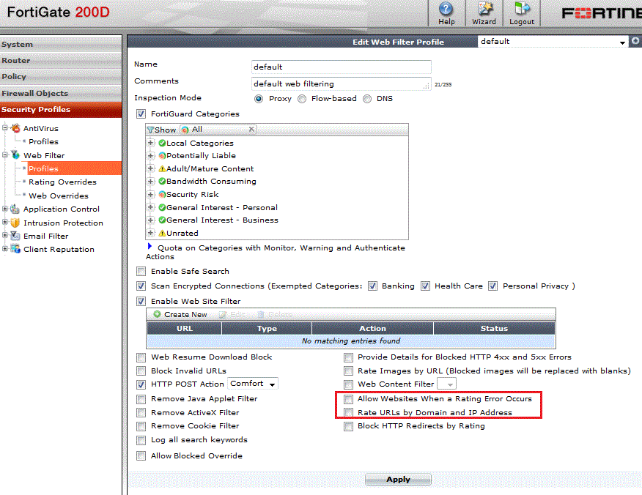The height and width of the screenshot is (495, 642).
Task: Click the Logout icon
Action: [522, 9]
